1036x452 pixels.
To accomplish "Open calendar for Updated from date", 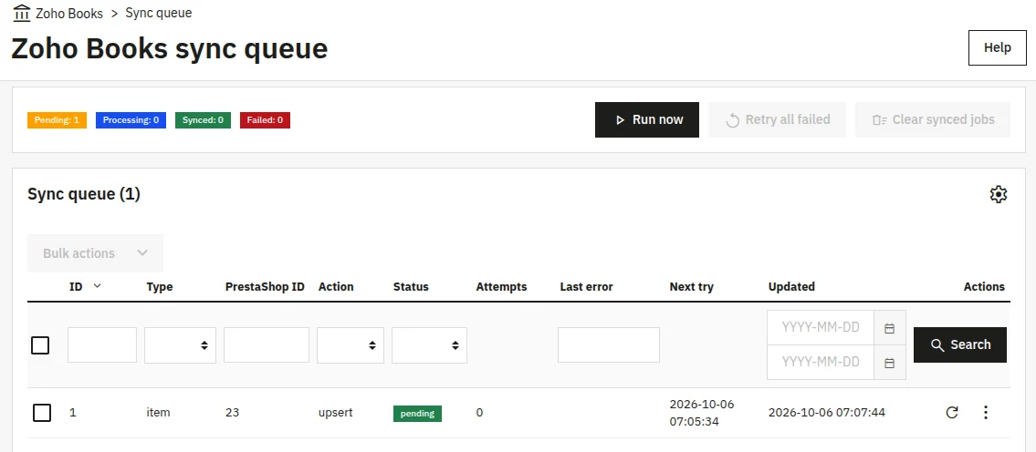I will coord(889,328).
